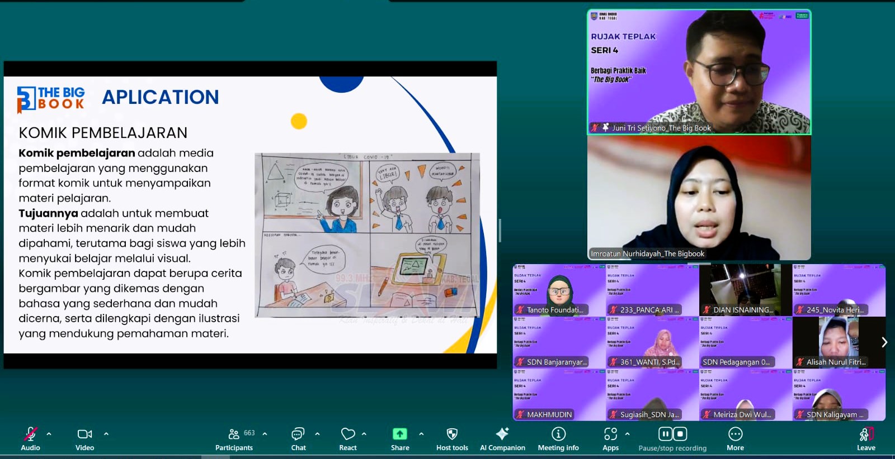Image resolution: width=895 pixels, height=459 pixels.
Task: Click the green Share screen button
Action: click(x=400, y=434)
